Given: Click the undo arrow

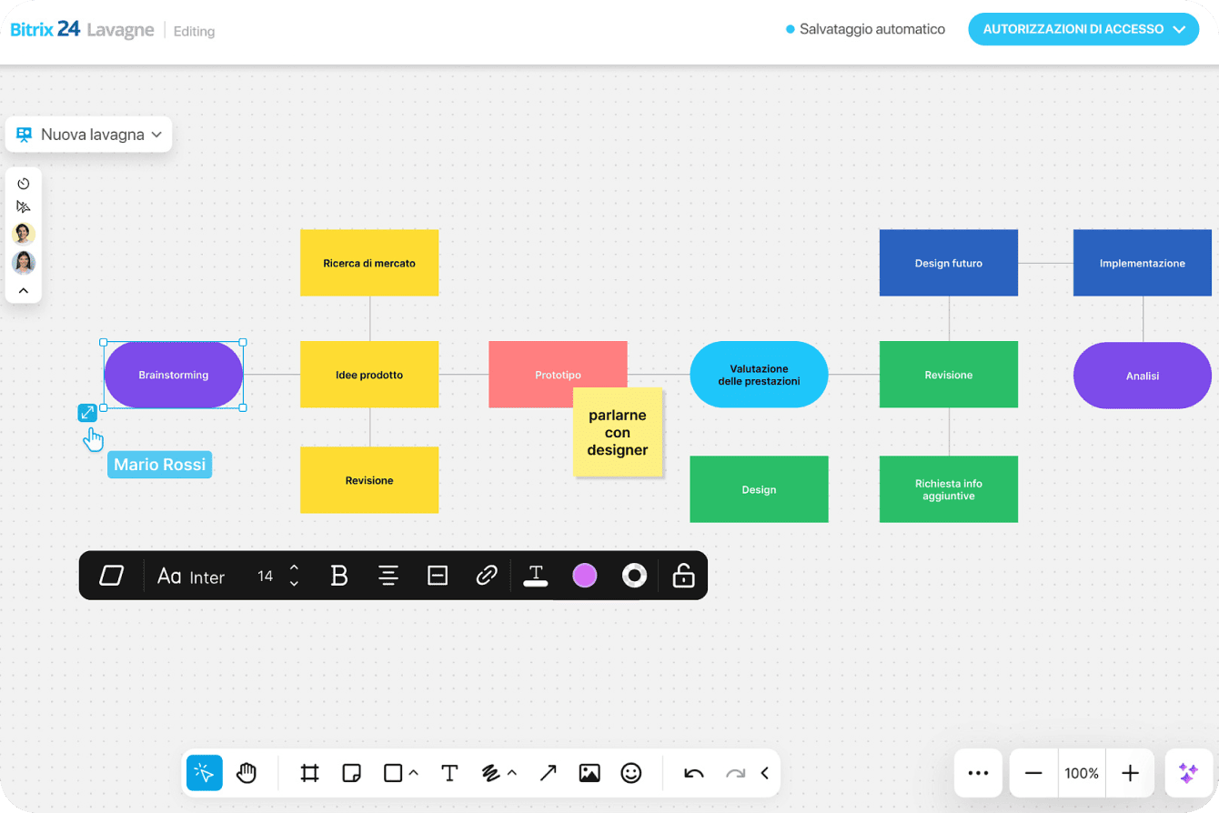Looking at the screenshot, I should coord(694,773).
